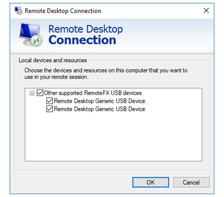Click the large Remote Desktop monitor icon

pos(31,35)
